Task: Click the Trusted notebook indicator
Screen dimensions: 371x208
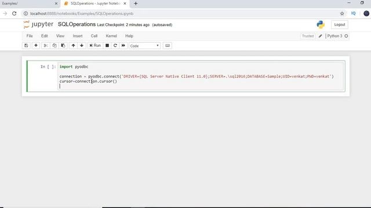Action: click(x=308, y=36)
